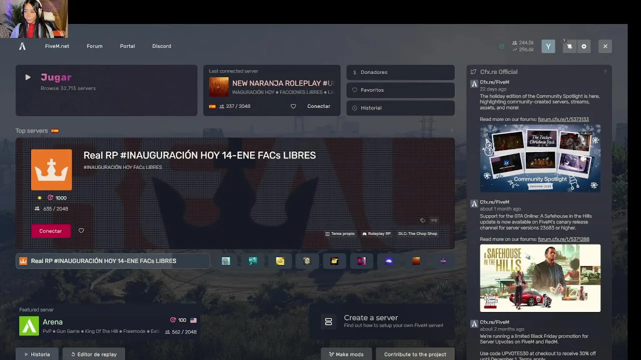Click the 244.5k players online stat
Viewport: 641px width, 360px height.
point(523,43)
